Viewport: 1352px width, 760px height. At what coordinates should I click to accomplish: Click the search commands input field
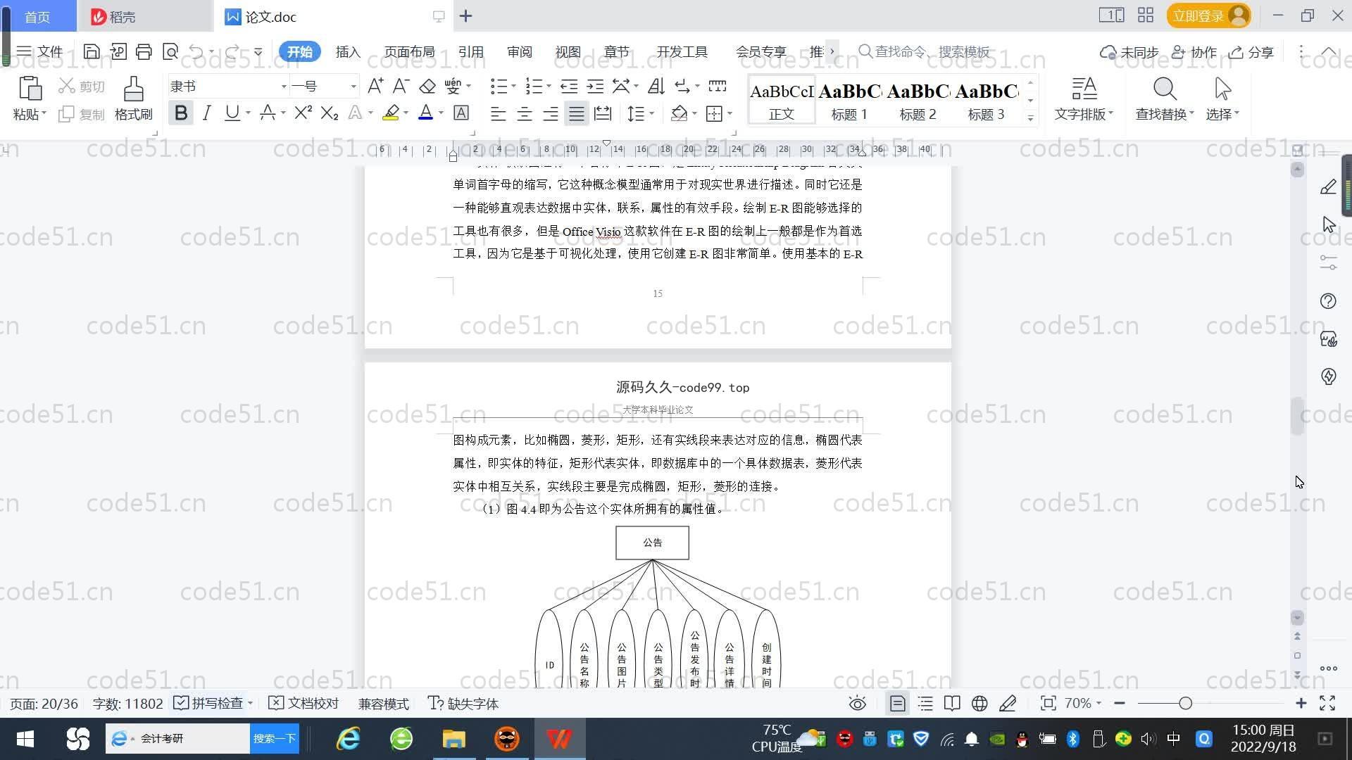[931, 52]
